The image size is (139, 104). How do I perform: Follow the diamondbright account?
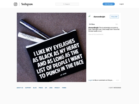[114, 17]
